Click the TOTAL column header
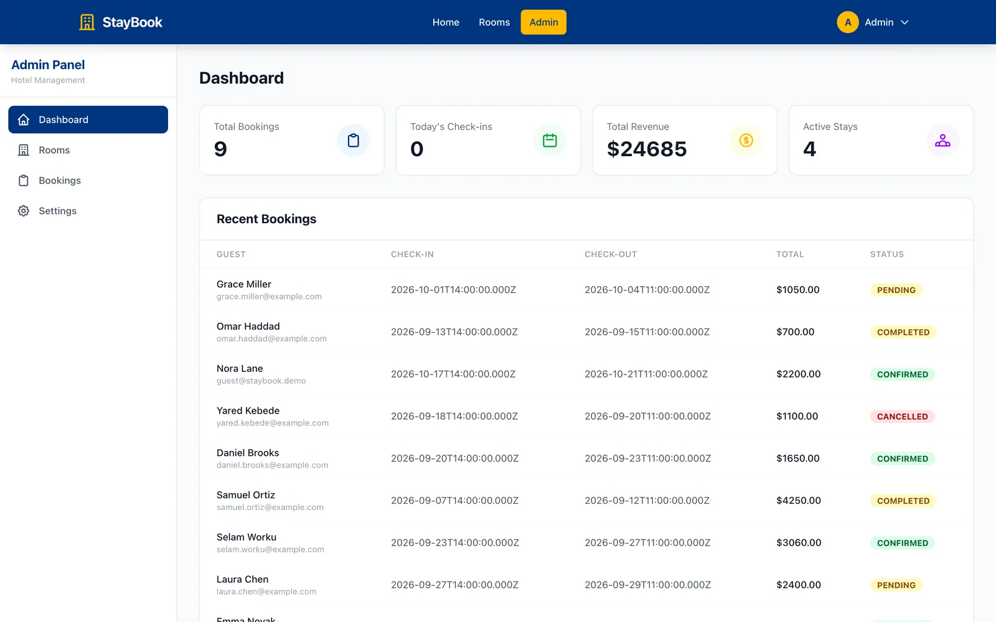 click(x=790, y=254)
